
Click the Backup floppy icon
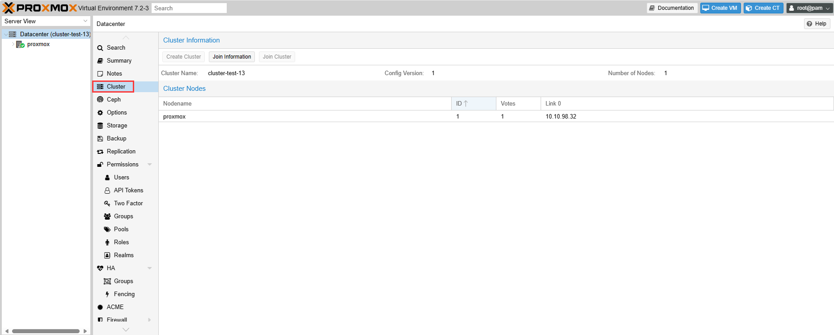pos(100,139)
